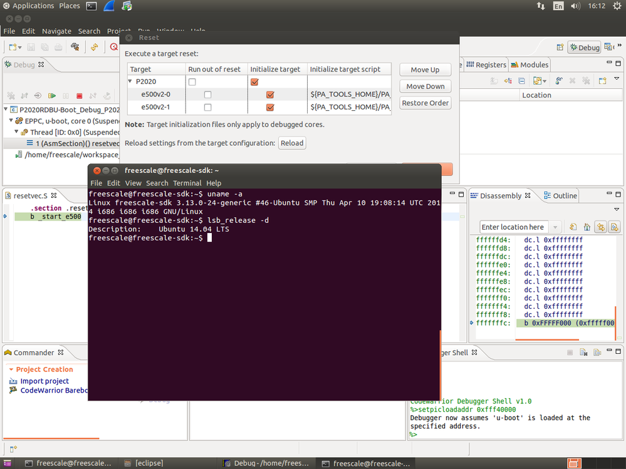Open the Debug perspective button
This screenshot has width=626, height=469.
(x=584, y=48)
